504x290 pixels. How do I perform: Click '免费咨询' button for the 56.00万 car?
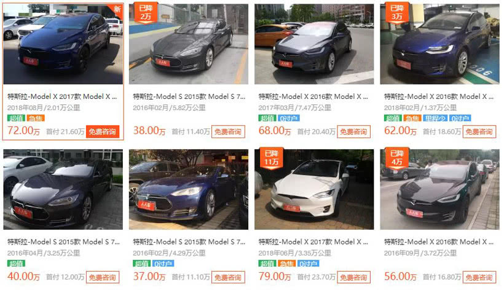point(479,277)
